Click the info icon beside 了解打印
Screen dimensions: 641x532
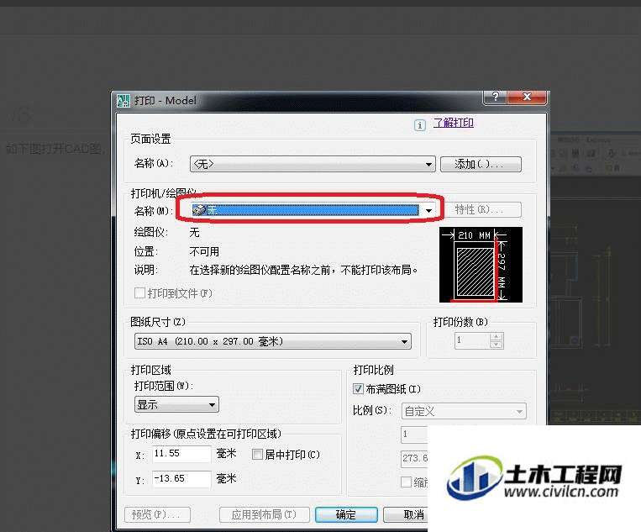click(419, 124)
